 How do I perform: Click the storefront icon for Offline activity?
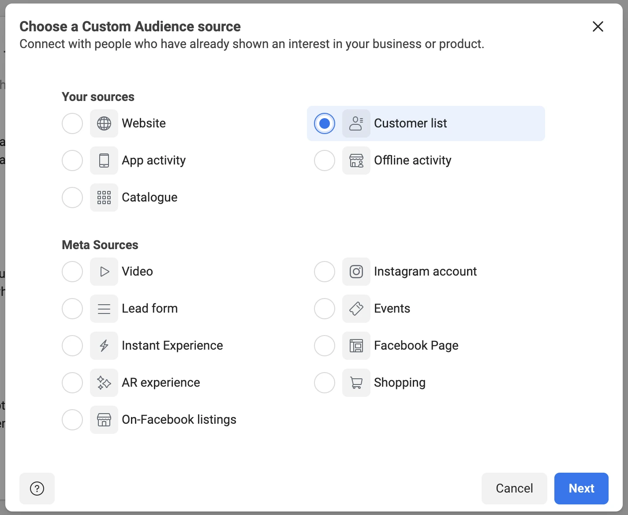[x=356, y=160]
